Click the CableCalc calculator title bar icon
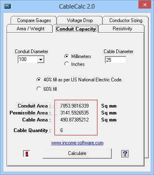 [x=7, y=6]
